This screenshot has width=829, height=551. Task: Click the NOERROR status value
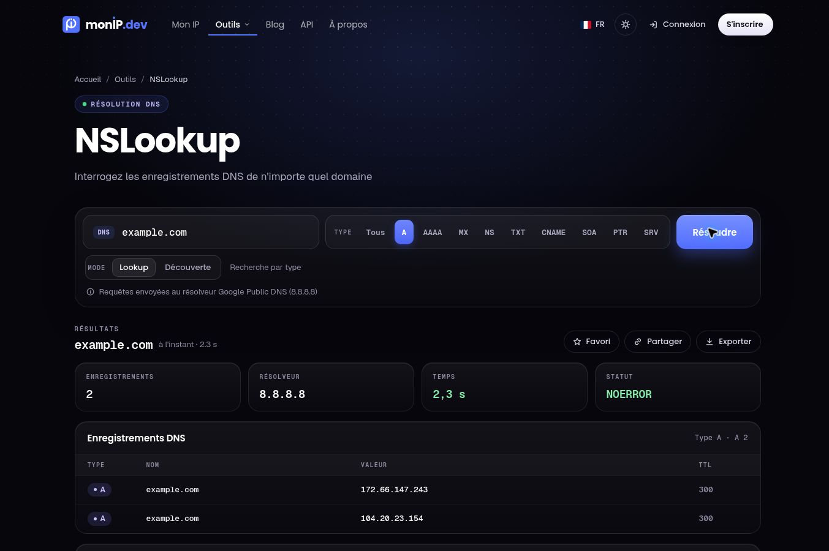coord(629,394)
